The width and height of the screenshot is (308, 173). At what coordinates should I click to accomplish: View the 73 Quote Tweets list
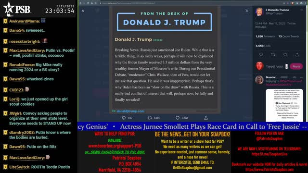pos(289,37)
